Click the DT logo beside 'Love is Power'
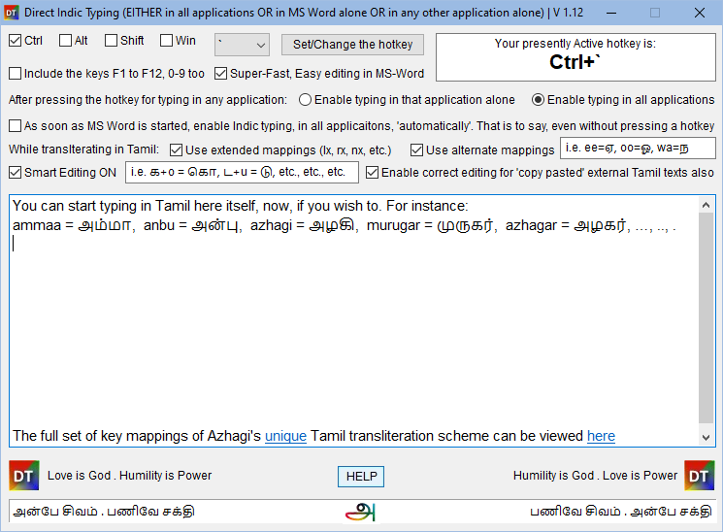The height and width of the screenshot is (532, 723). (x=700, y=476)
